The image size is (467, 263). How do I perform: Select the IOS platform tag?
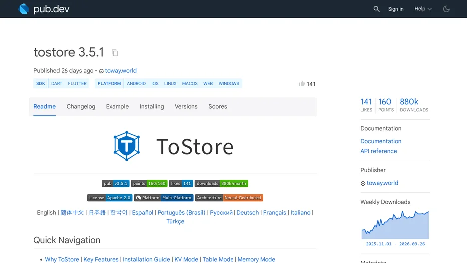[155, 84]
